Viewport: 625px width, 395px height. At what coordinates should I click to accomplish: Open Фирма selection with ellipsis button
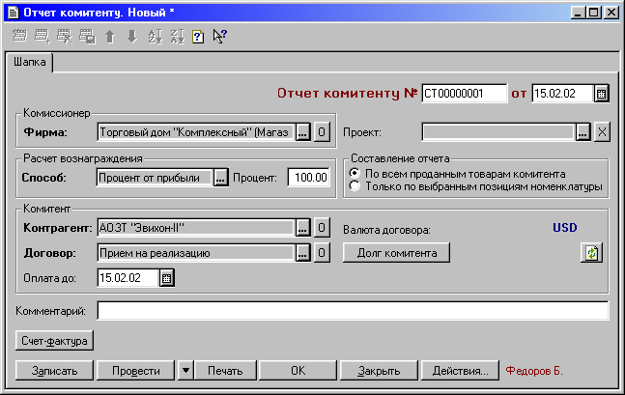[302, 133]
